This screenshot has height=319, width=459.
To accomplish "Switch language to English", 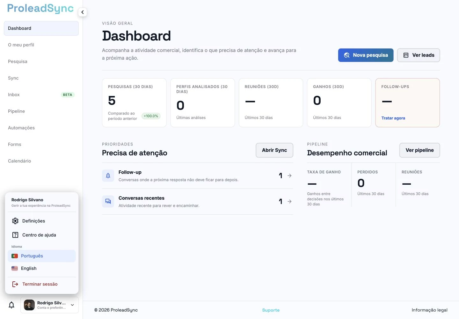I will (x=42, y=269).
